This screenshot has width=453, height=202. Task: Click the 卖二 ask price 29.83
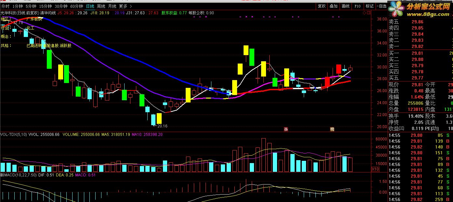pos(418,40)
